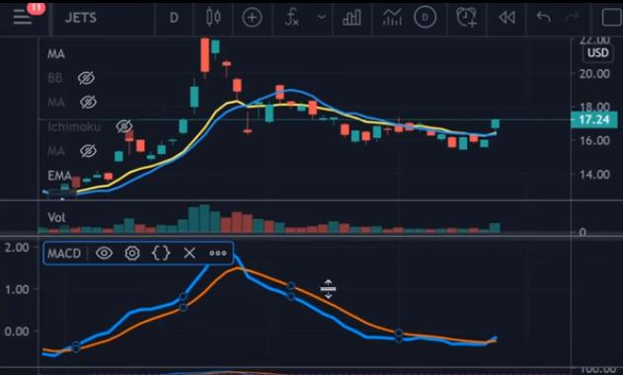Toggle visibility of the Ichimoku indicator
The height and width of the screenshot is (375, 623).
click(124, 126)
